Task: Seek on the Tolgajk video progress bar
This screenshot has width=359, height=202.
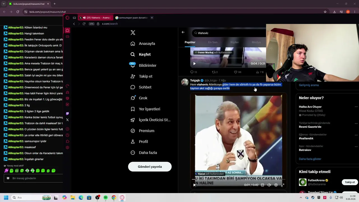Action: point(238,179)
